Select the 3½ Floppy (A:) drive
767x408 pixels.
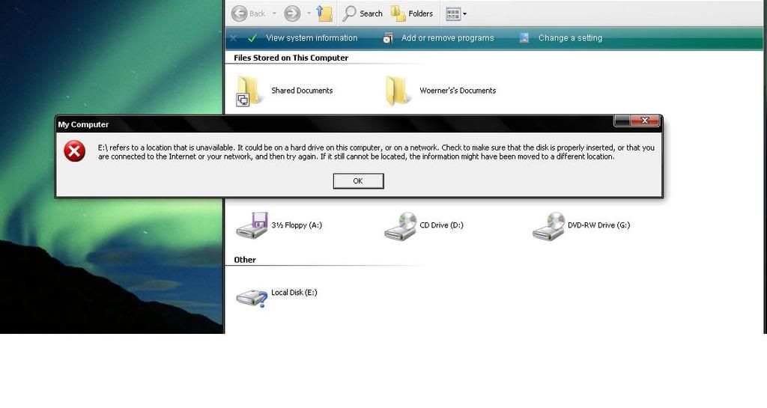pyautogui.click(x=252, y=225)
